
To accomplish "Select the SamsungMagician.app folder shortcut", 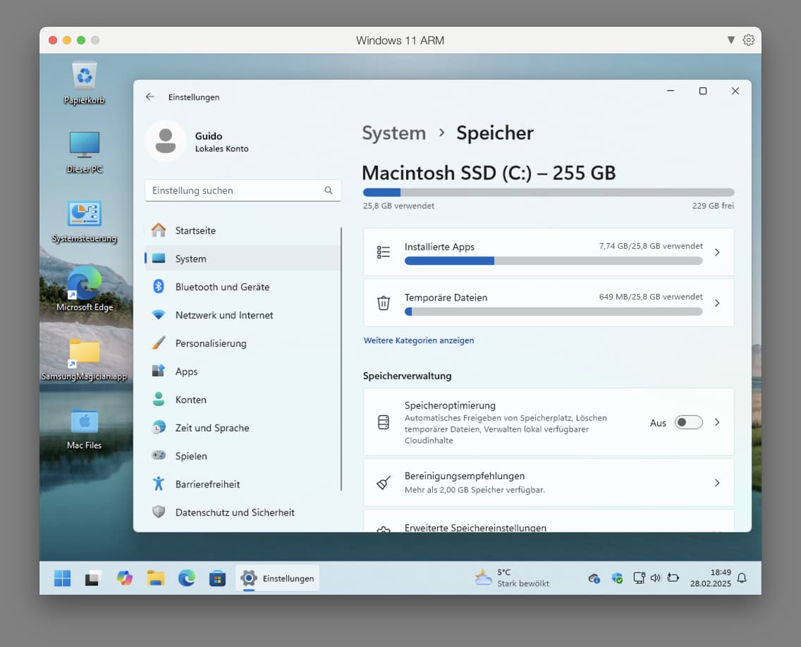I will 85,359.
